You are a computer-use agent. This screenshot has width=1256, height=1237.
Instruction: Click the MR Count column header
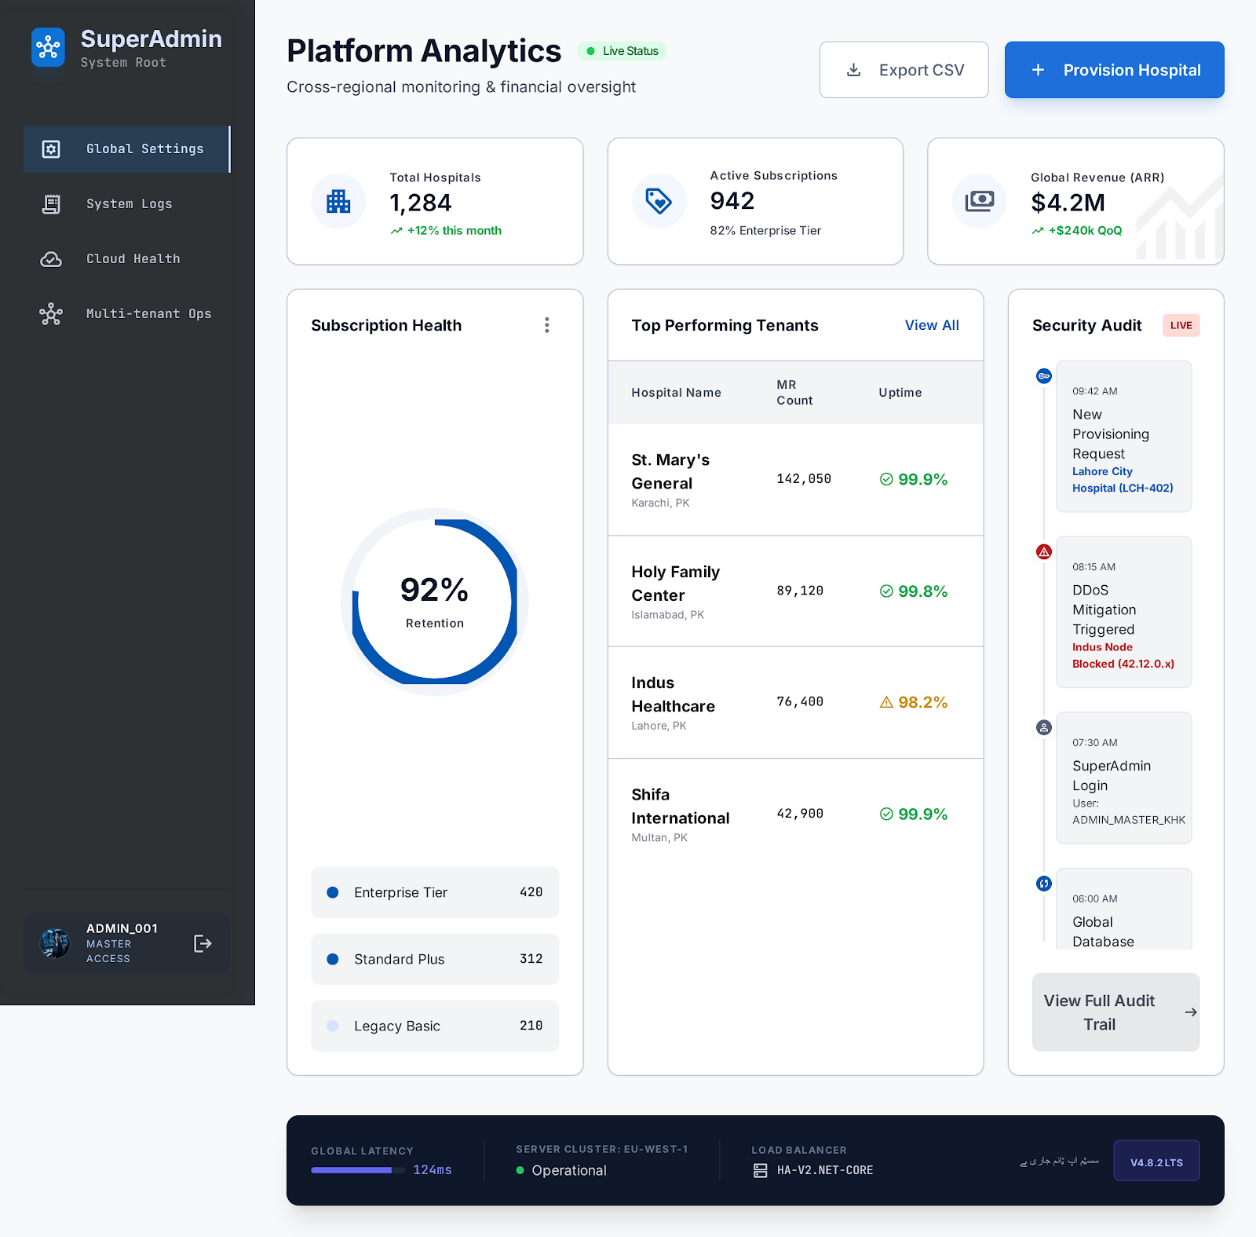pyautogui.click(x=794, y=393)
